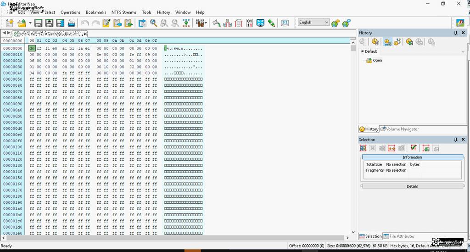Image resolution: width=470 pixels, height=252 pixels.
Task: Click the left tab scroll arrow
Action: click(4, 33)
